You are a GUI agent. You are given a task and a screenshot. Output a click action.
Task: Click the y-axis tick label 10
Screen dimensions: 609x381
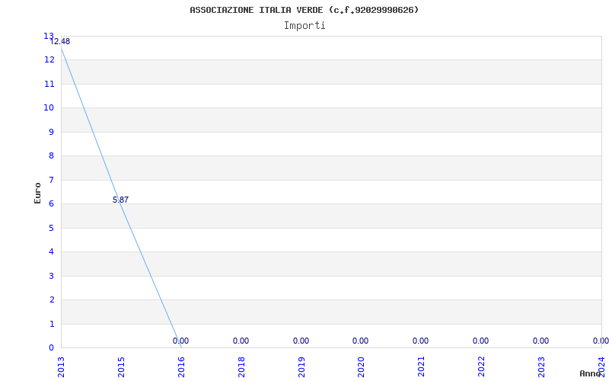(x=49, y=107)
